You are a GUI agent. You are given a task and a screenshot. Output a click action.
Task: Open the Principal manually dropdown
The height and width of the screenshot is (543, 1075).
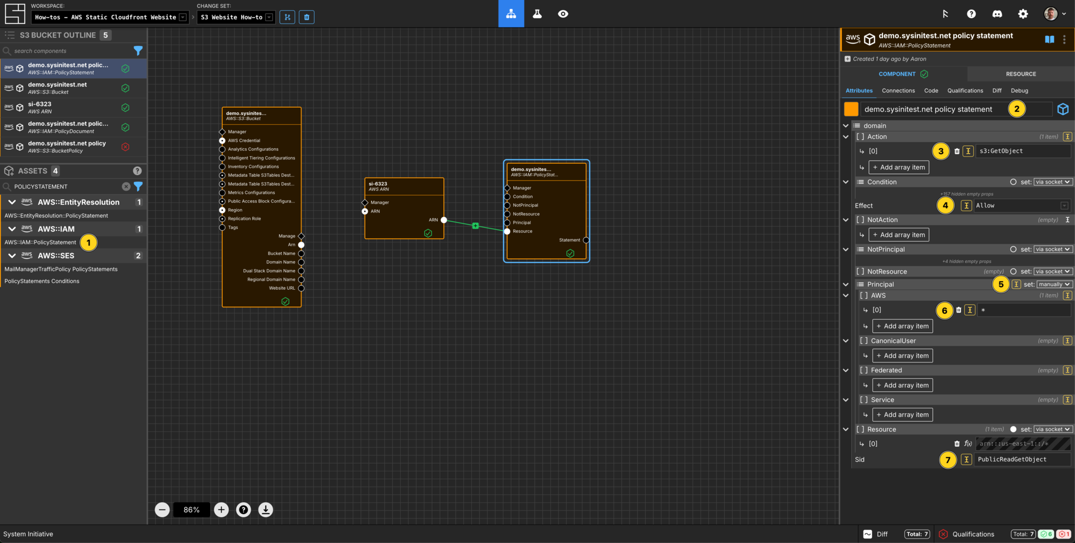click(1054, 284)
